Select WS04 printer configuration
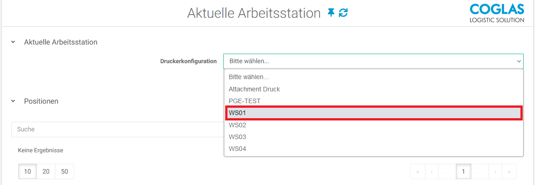This screenshot has width=535, height=185. pos(237,149)
